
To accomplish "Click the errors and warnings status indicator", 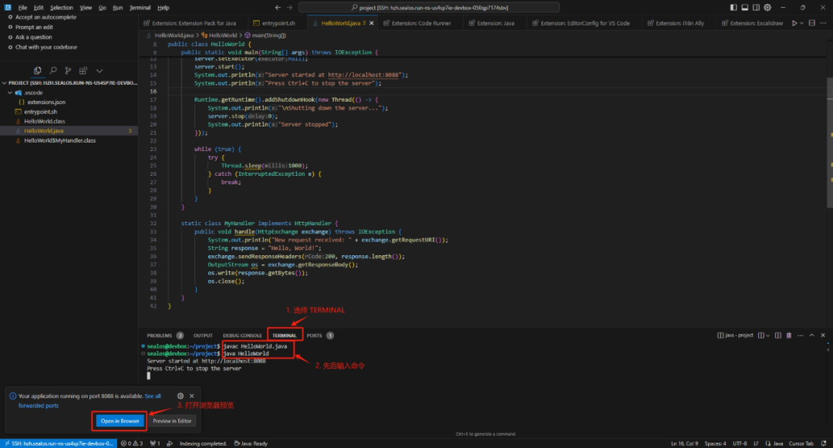I will coord(133,443).
